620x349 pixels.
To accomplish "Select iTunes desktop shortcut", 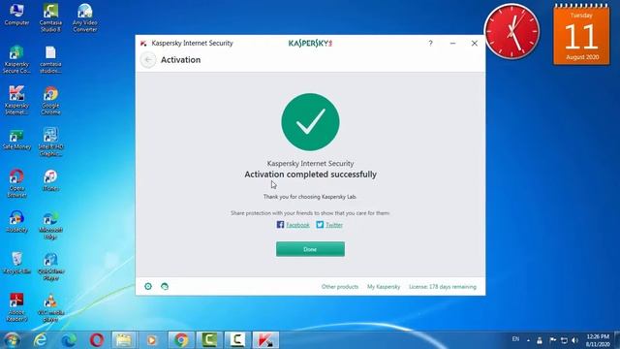I will pos(50,180).
